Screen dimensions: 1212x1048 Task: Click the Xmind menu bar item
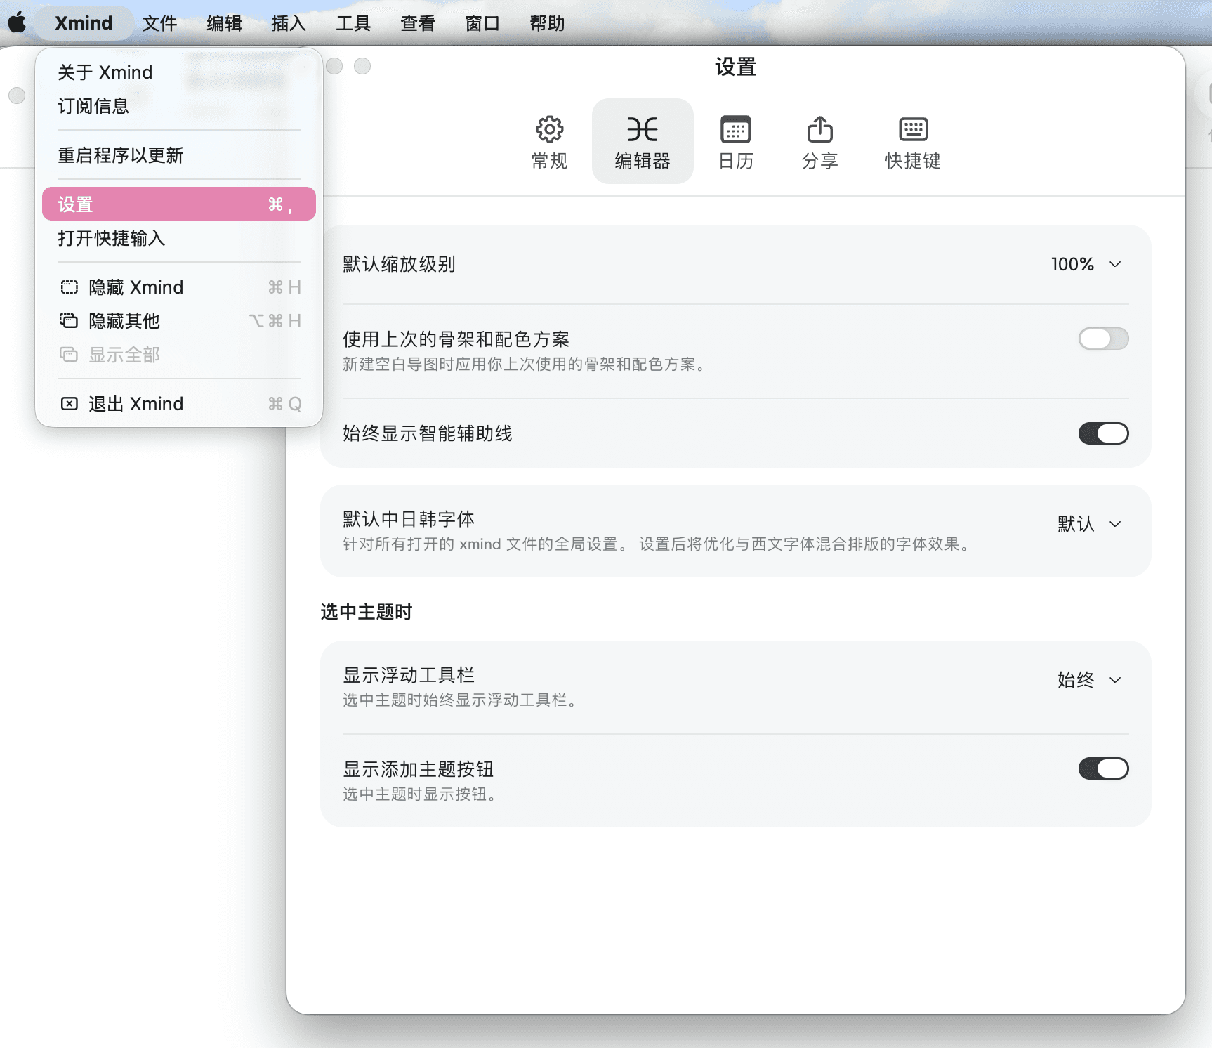[84, 23]
